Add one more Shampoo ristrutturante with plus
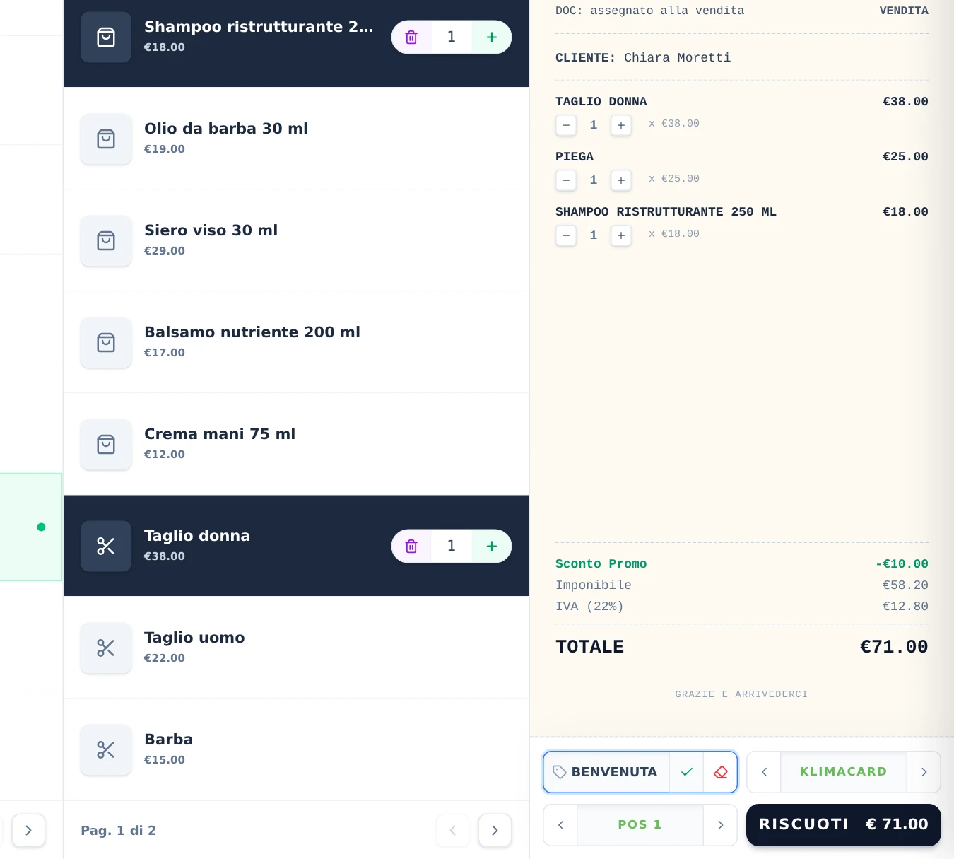 pyautogui.click(x=492, y=37)
